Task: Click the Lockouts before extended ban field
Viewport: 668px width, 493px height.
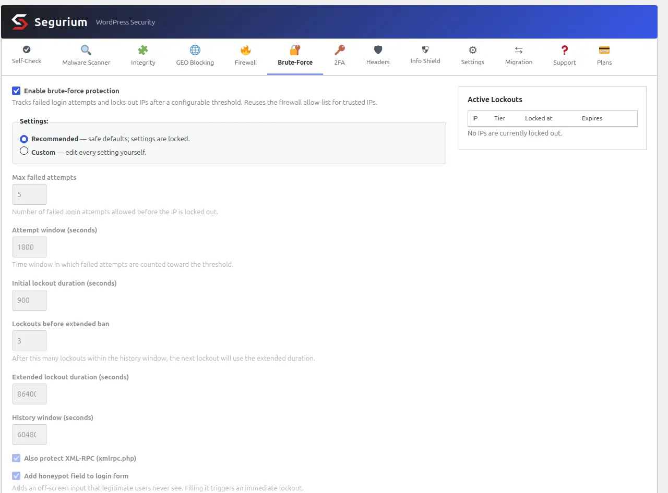Action: pyautogui.click(x=29, y=341)
